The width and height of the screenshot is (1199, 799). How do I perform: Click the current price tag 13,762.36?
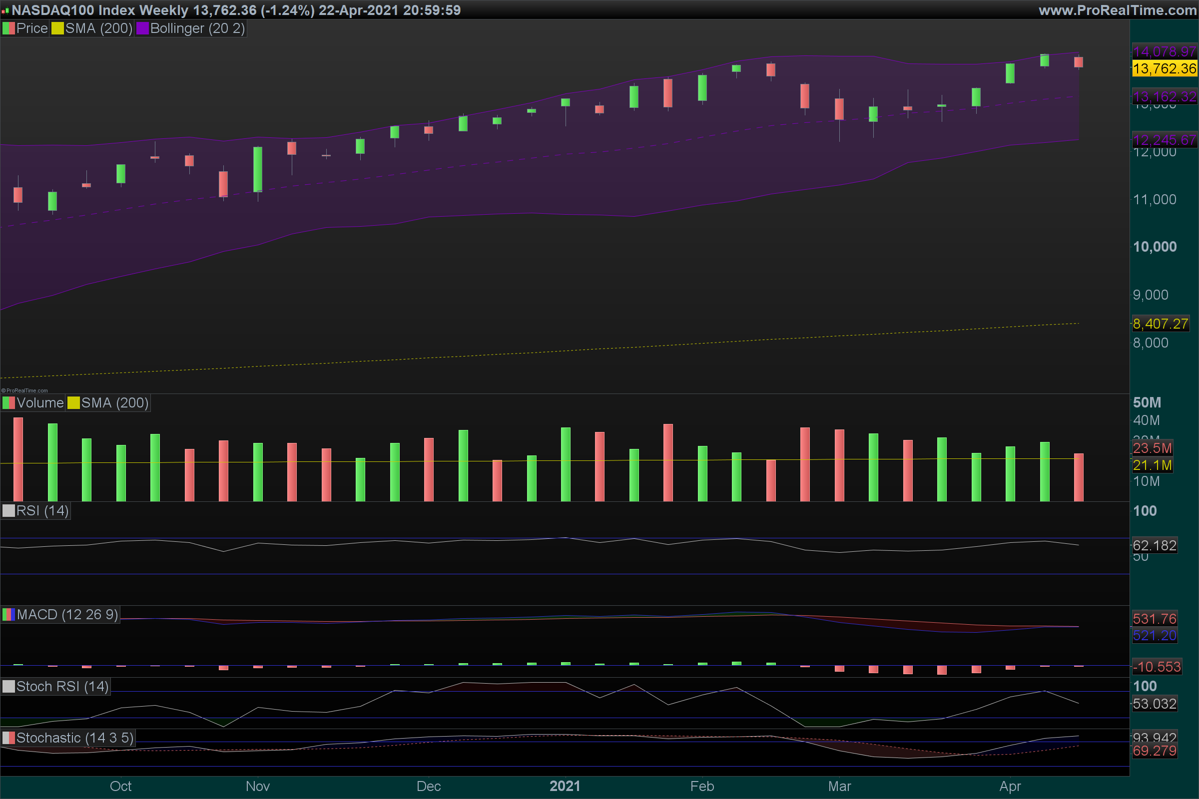pyautogui.click(x=1164, y=68)
